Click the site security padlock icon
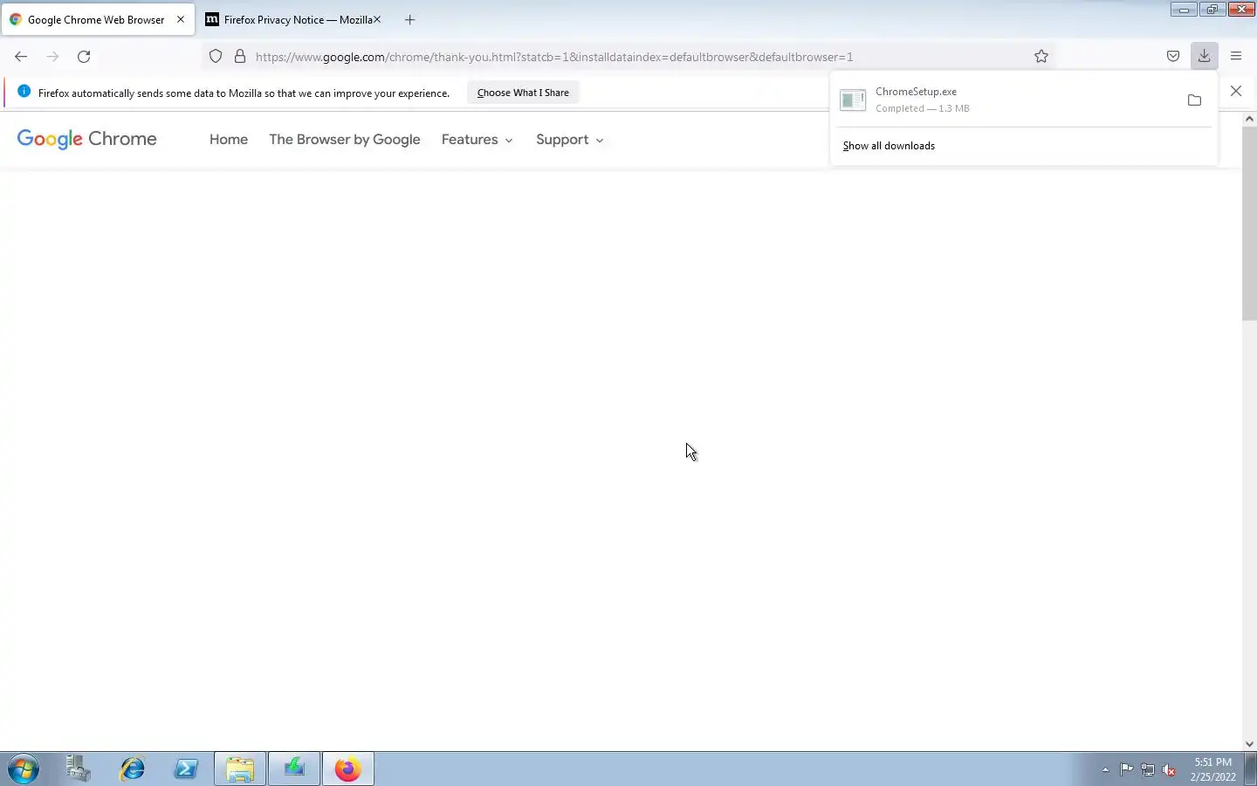Image resolution: width=1257 pixels, height=786 pixels. pos(240,57)
